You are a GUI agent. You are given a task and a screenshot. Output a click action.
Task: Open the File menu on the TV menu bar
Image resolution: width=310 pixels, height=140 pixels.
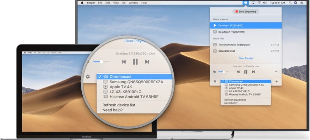(x=100, y=3)
